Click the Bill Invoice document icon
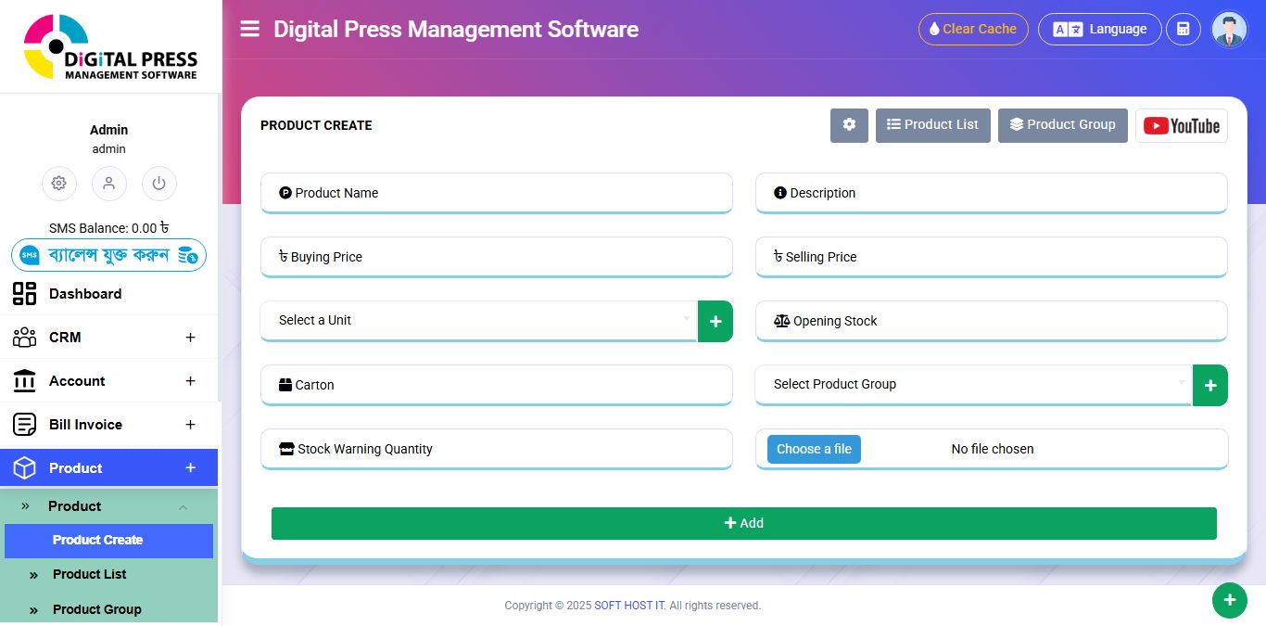 pyautogui.click(x=24, y=425)
